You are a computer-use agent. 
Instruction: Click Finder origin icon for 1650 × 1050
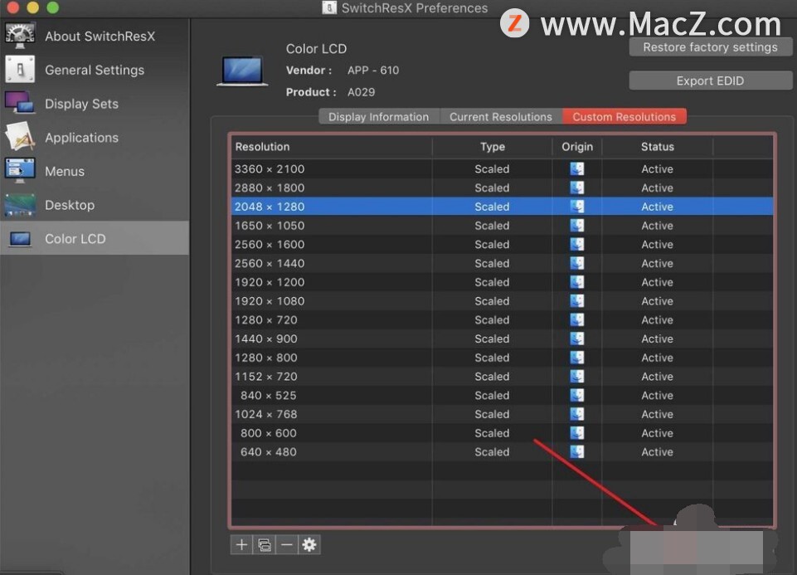click(x=577, y=225)
